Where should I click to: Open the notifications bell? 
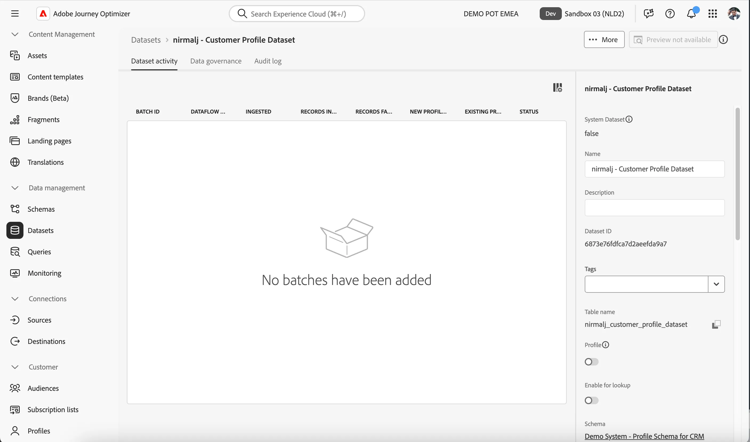tap(691, 14)
